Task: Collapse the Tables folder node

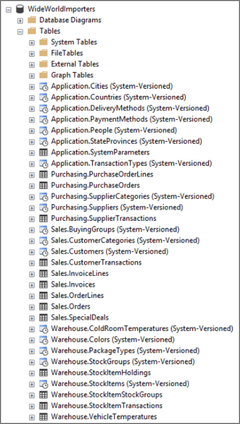Action: [x=20, y=31]
